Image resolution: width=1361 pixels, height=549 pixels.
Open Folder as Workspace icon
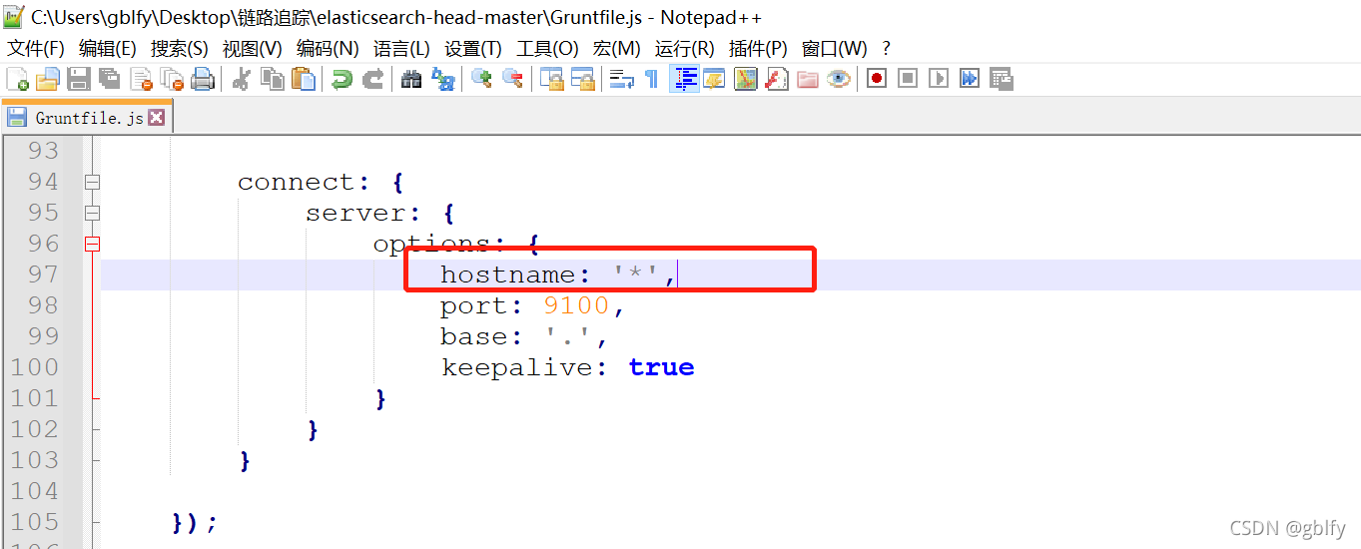pyautogui.click(x=807, y=79)
